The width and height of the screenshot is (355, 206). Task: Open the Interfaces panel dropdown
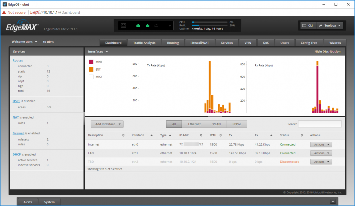point(98,51)
